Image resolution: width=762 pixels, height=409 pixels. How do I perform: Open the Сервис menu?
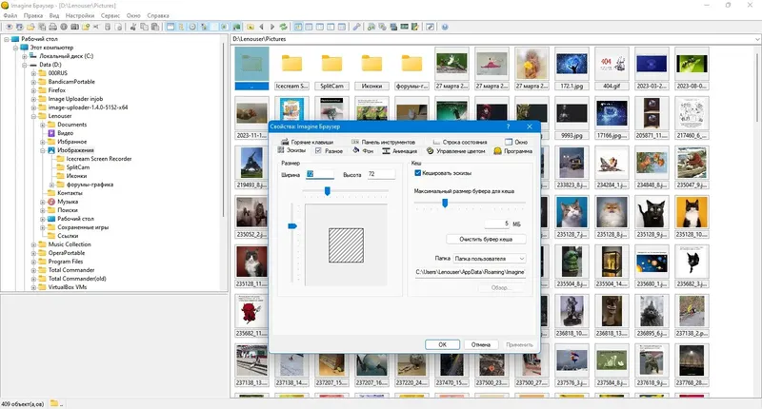(110, 15)
